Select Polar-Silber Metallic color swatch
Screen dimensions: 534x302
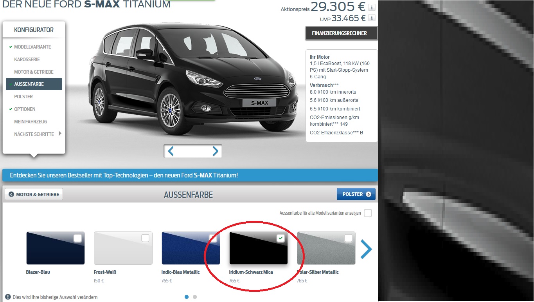coord(326,248)
